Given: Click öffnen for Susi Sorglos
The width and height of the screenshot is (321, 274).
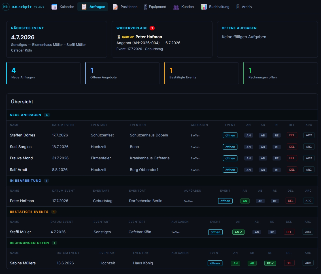Looking at the screenshot, I should [230, 147].
